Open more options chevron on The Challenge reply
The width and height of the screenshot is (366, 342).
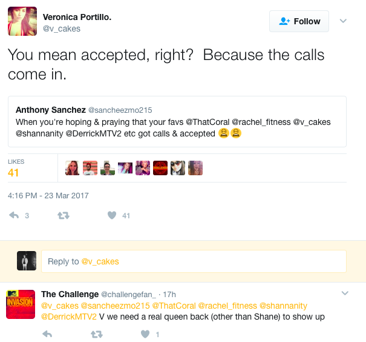pos(345,293)
